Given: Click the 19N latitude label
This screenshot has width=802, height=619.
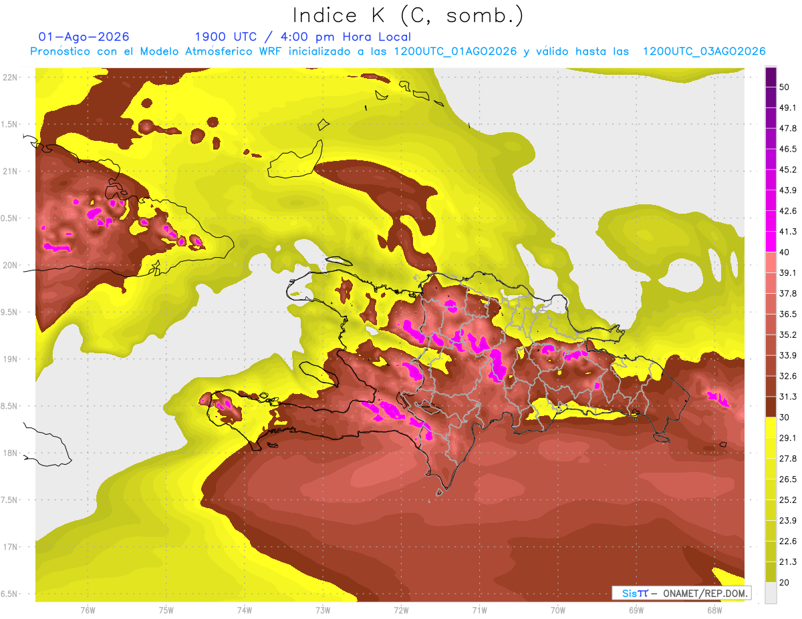Looking at the screenshot, I should 11,359.
